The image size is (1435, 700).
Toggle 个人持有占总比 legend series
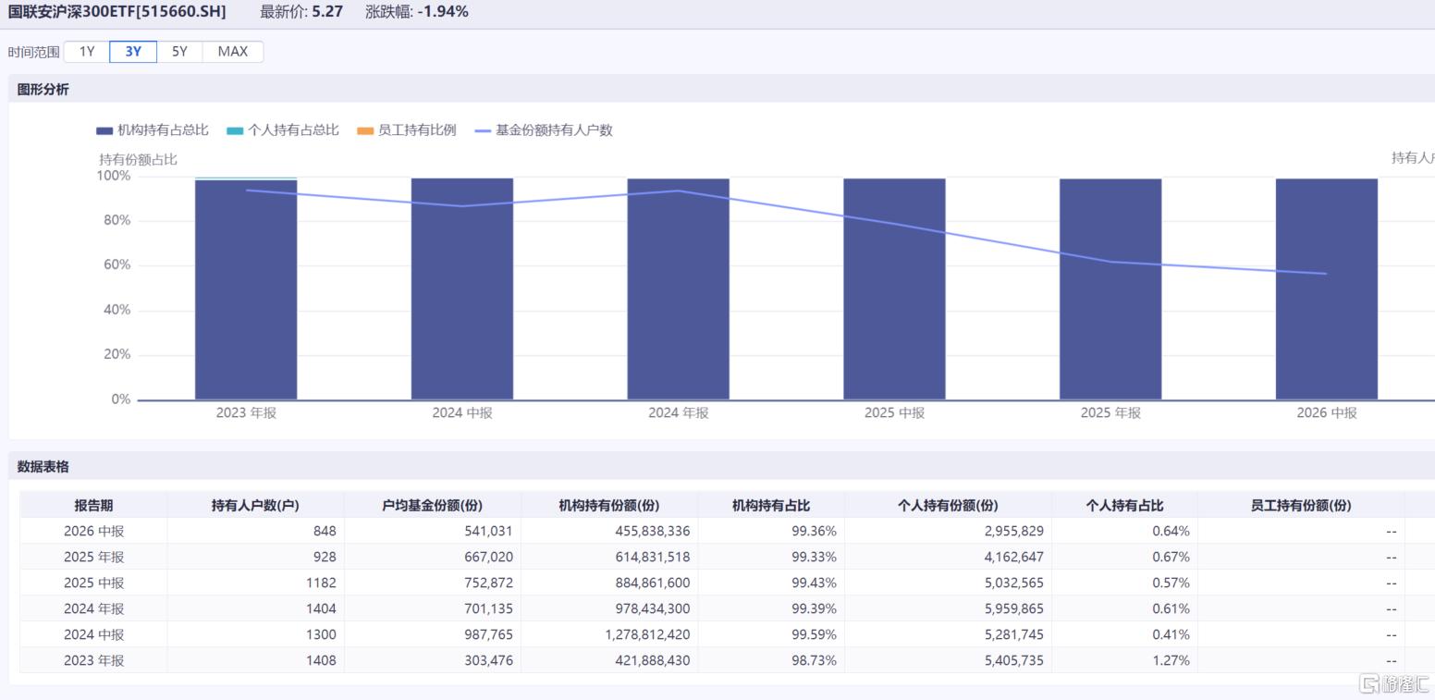pyautogui.click(x=283, y=130)
